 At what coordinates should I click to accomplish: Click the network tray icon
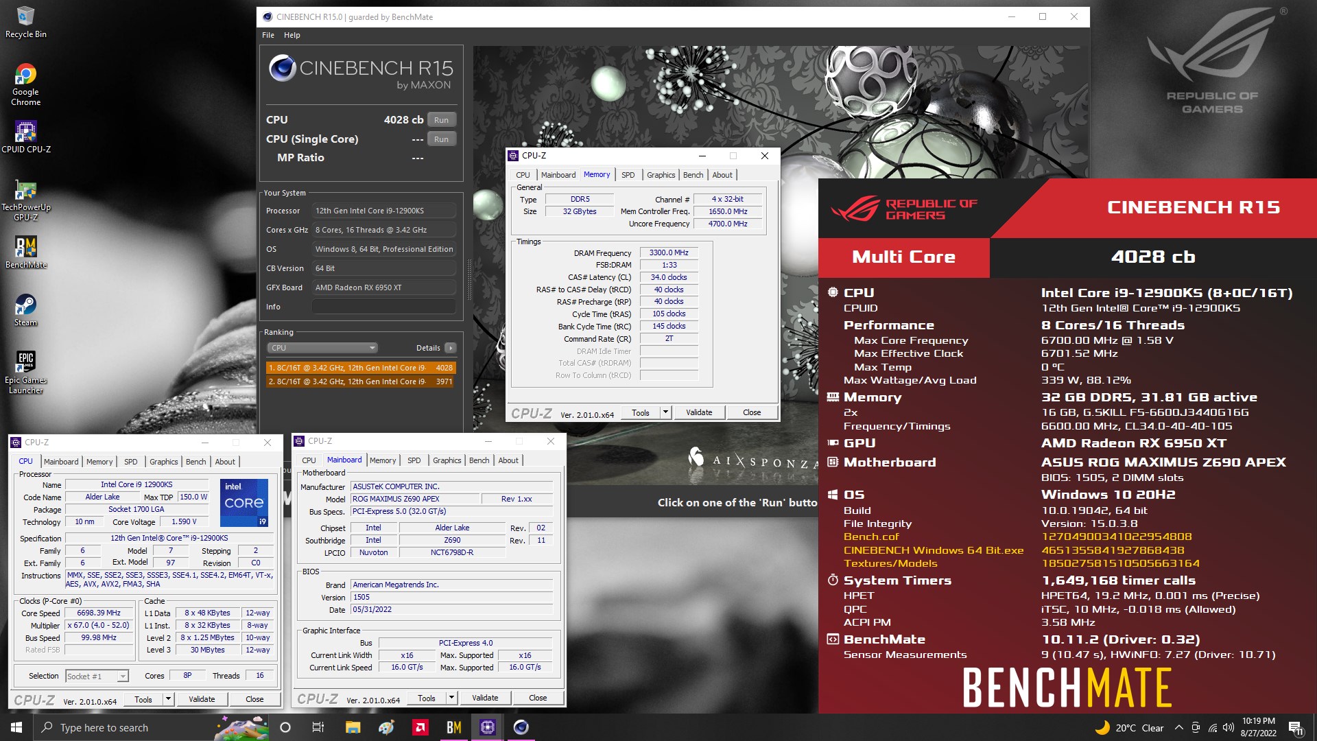pos(1212,728)
